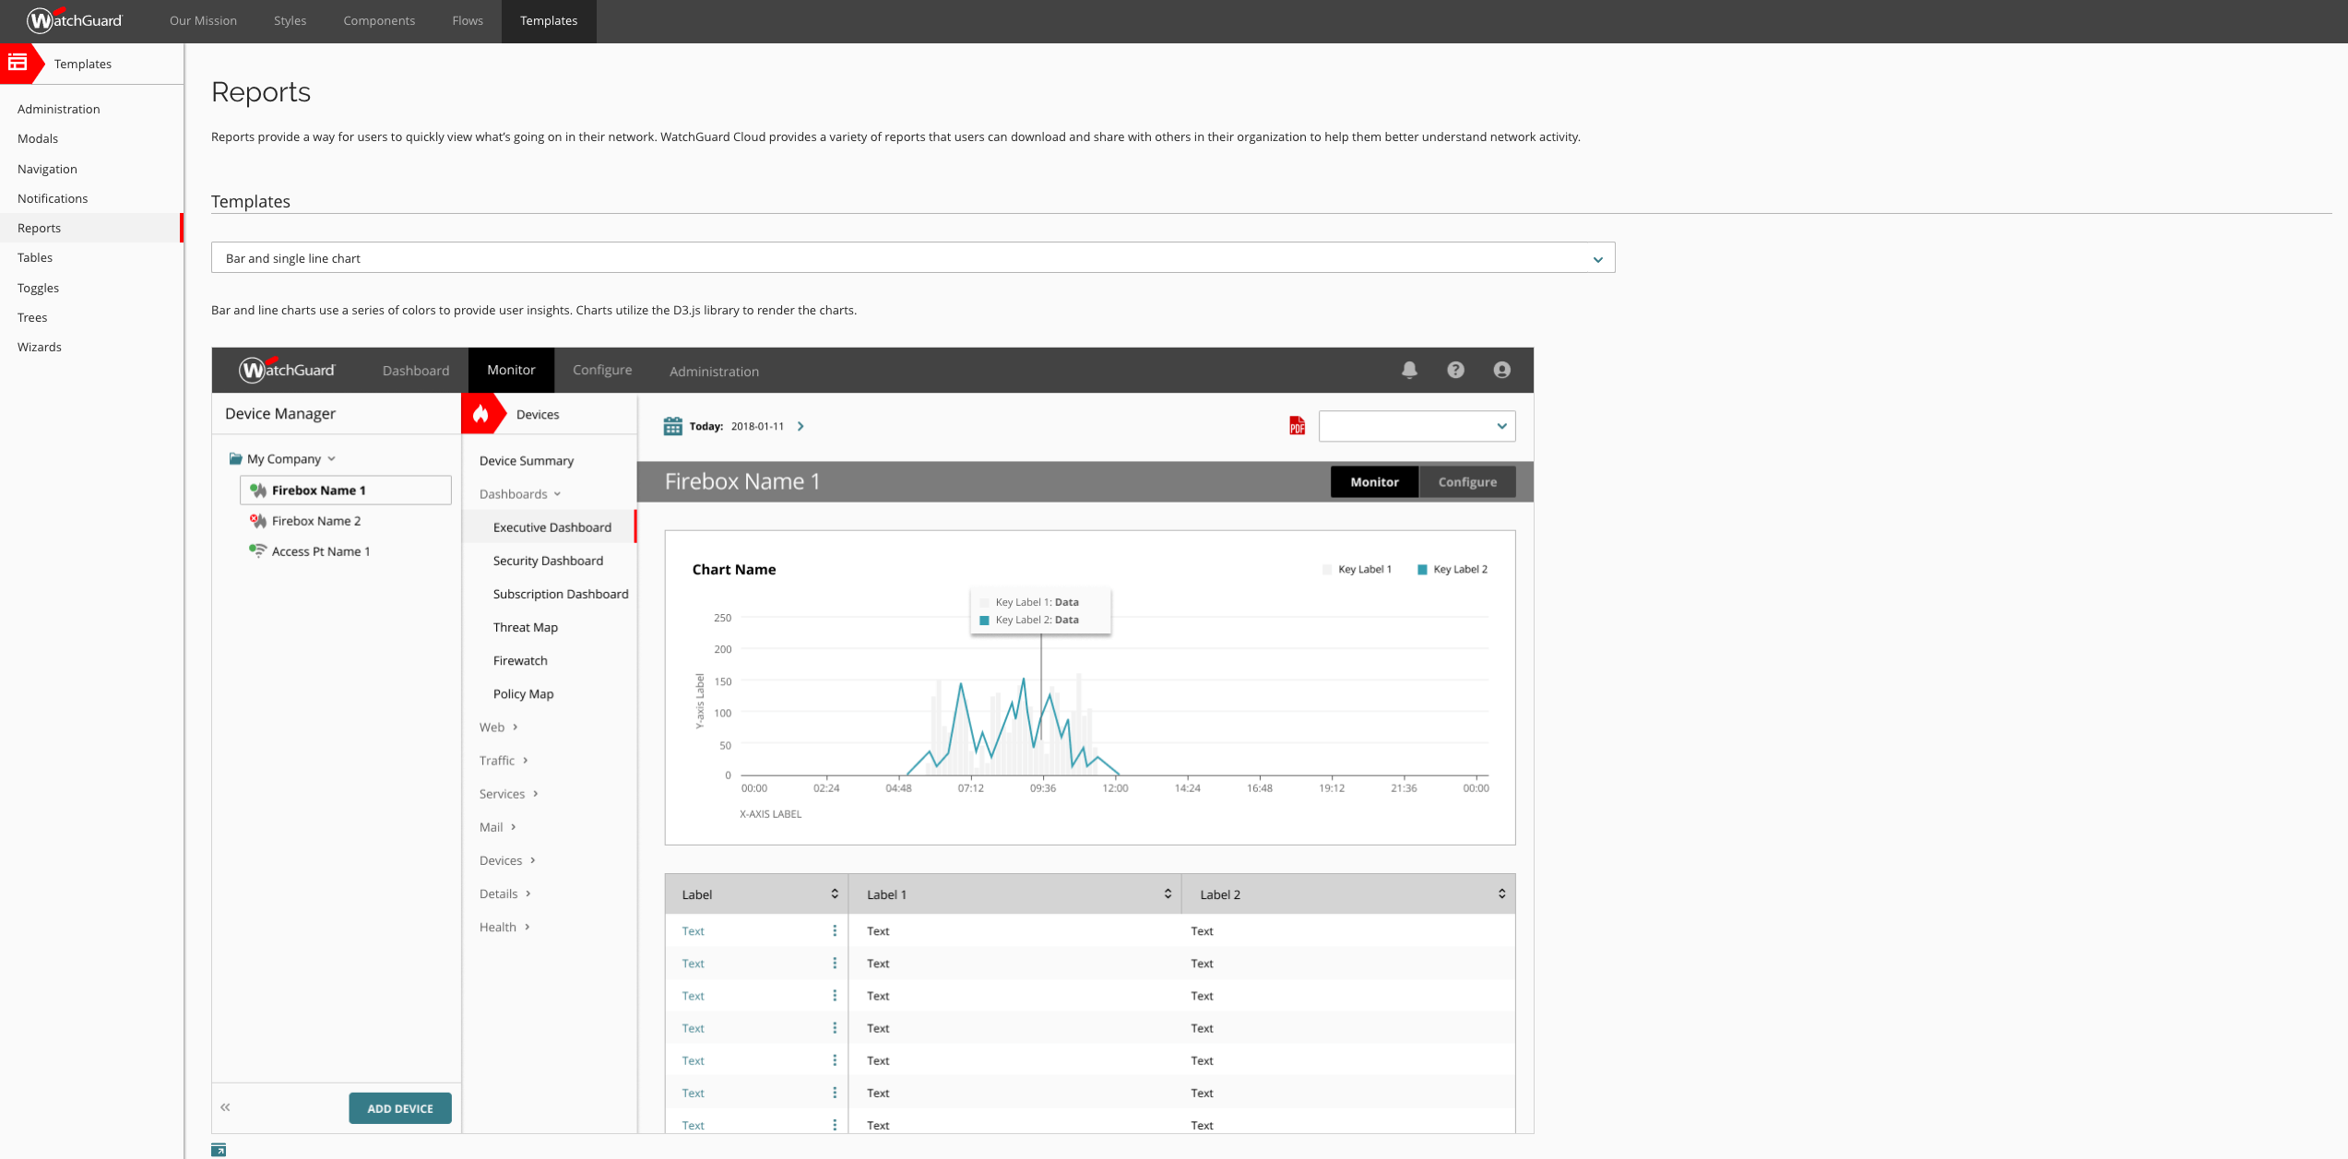The image size is (2348, 1159).
Task: Switch to Configure toggle on Firebox header
Action: [1466, 481]
